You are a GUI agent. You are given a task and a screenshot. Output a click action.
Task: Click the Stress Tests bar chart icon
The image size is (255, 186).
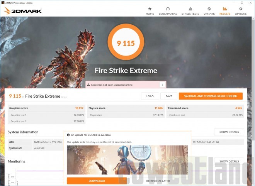(190, 9)
